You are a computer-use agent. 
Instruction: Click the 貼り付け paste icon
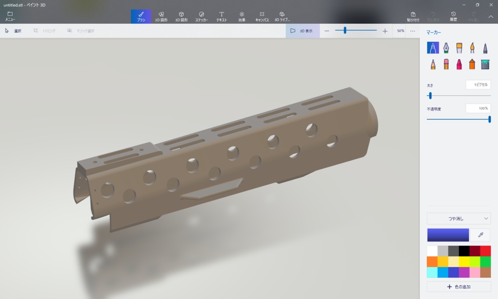(x=413, y=16)
